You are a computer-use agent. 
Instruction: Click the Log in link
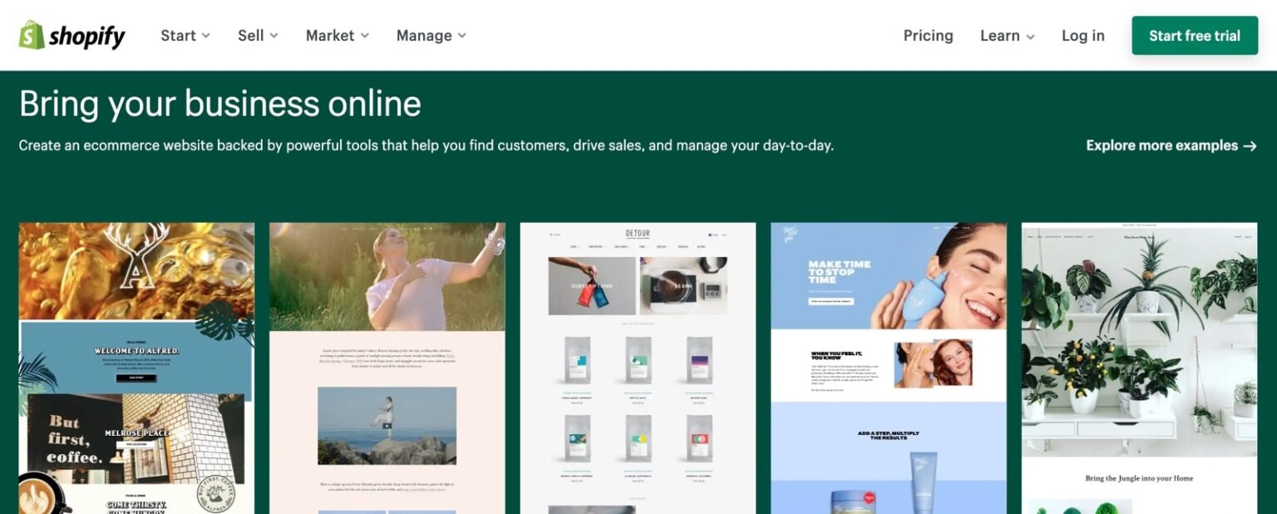coord(1082,36)
